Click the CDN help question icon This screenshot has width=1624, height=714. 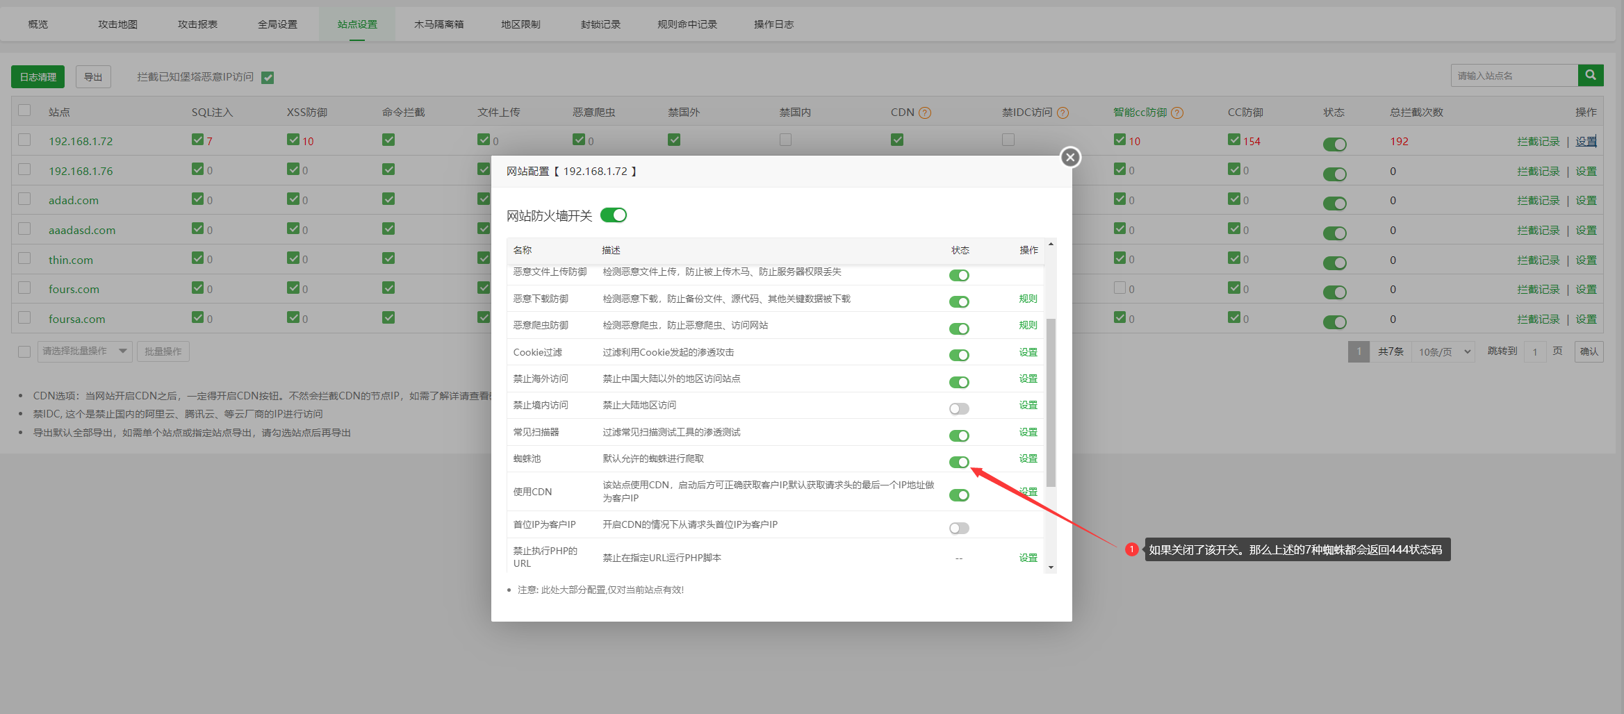pos(924,113)
